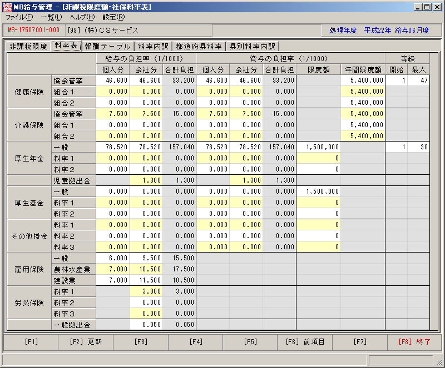
Task: Exit using the [F8] 終了 button
Action: pyautogui.click(x=414, y=342)
